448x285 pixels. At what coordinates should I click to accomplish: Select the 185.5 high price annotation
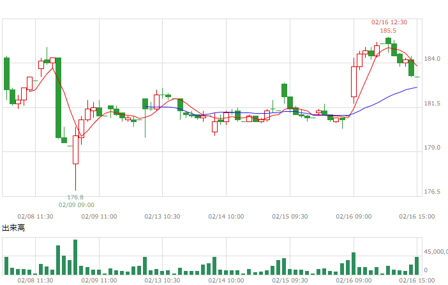[388, 31]
